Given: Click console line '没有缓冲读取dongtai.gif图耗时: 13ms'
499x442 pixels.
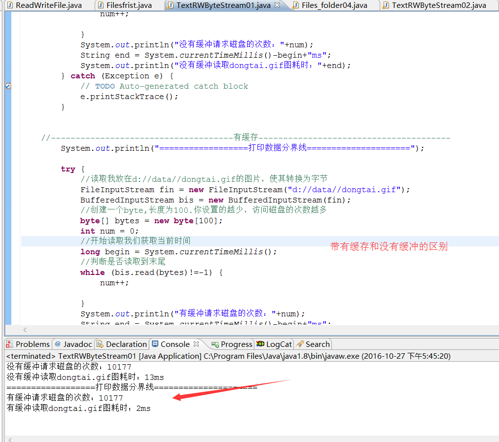Looking at the screenshot, I should coord(85,377).
